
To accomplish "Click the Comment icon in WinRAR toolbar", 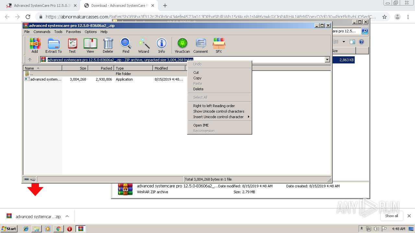I will 201,45.
